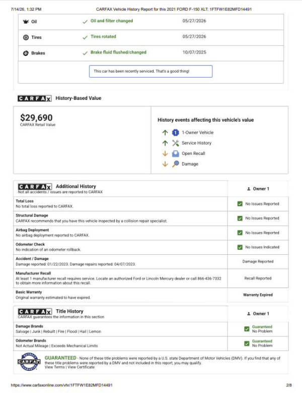The height and width of the screenshot is (393, 302).
Task: Click the Damage Brands Guaranteed checkbox
Action: tap(247, 329)
